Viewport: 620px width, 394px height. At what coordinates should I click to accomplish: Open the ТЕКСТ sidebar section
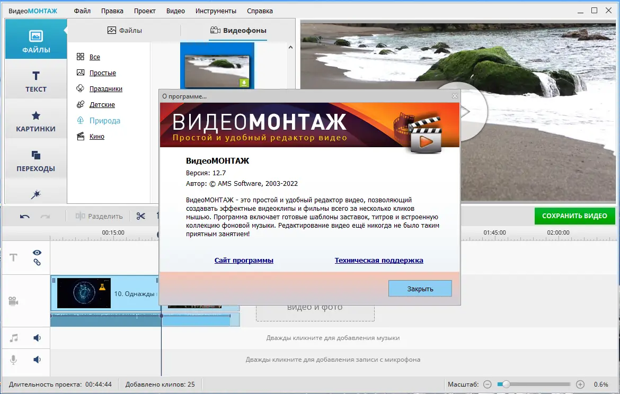(x=36, y=82)
